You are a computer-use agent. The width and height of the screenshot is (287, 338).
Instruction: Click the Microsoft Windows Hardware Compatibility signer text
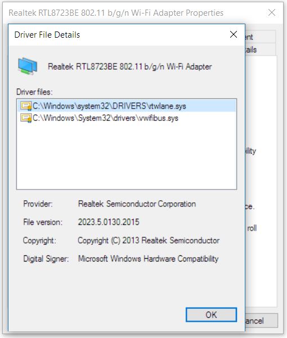pyautogui.click(x=148, y=259)
